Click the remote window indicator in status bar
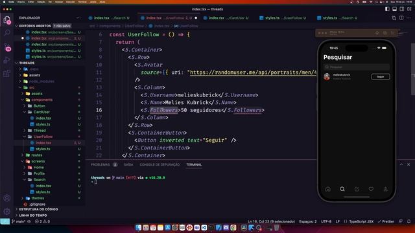This screenshot has height=233, width=415. pos(5,221)
